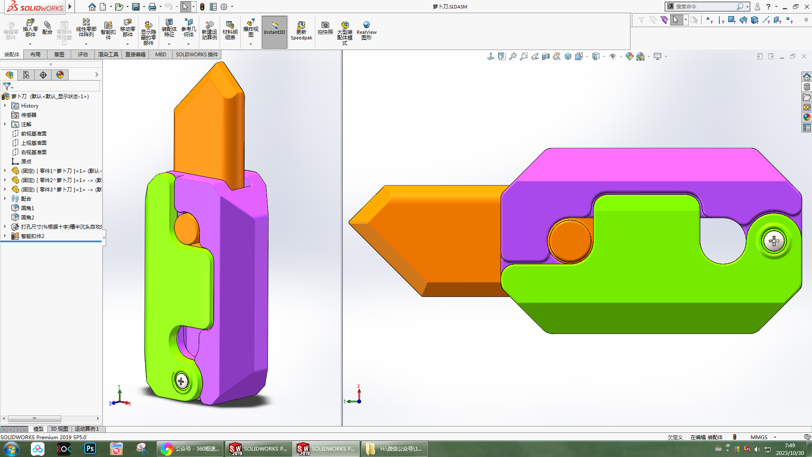Screen dimensions: 812x457
Task: Save the assembly with the Save icon
Action: point(136,7)
